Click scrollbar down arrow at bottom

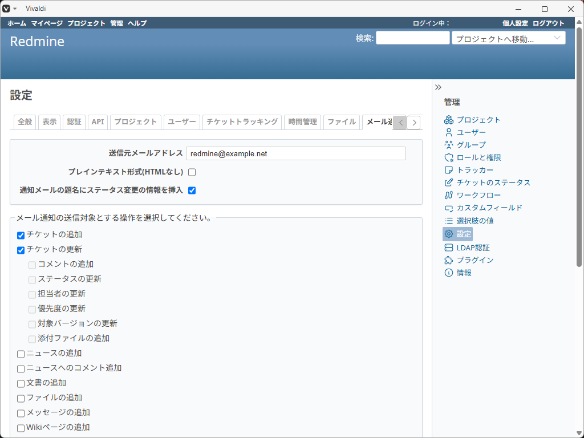pyautogui.click(x=579, y=433)
